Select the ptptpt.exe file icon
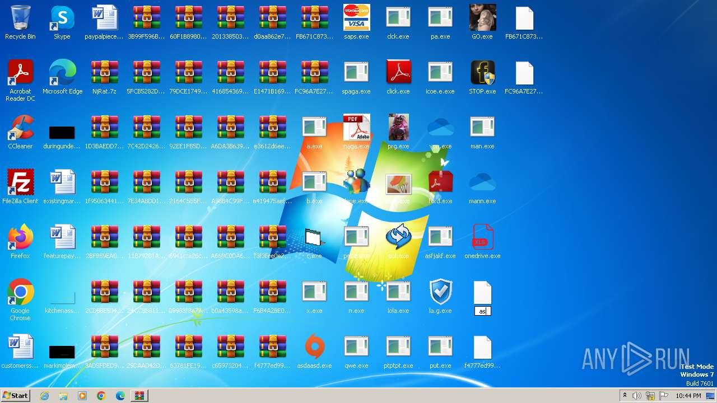The image size is (717, 403). click(398, 352)
